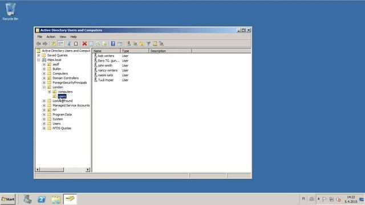This screenshot has height=205, width=365.
Task: Click the red X Delete icon
Action: pos(84,44)
